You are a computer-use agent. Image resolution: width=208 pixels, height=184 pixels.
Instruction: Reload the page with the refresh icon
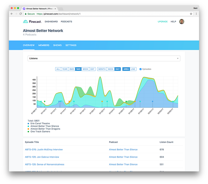coord(21,14)
